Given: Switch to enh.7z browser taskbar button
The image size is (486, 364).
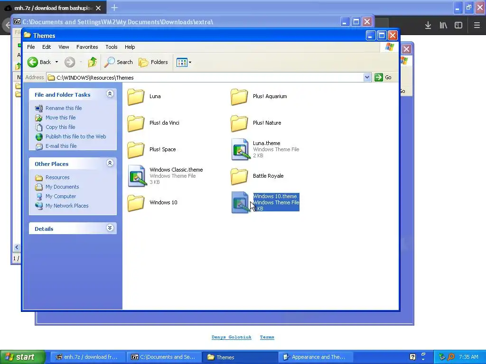Looking at the screenshot, I should tap(87, 357).
